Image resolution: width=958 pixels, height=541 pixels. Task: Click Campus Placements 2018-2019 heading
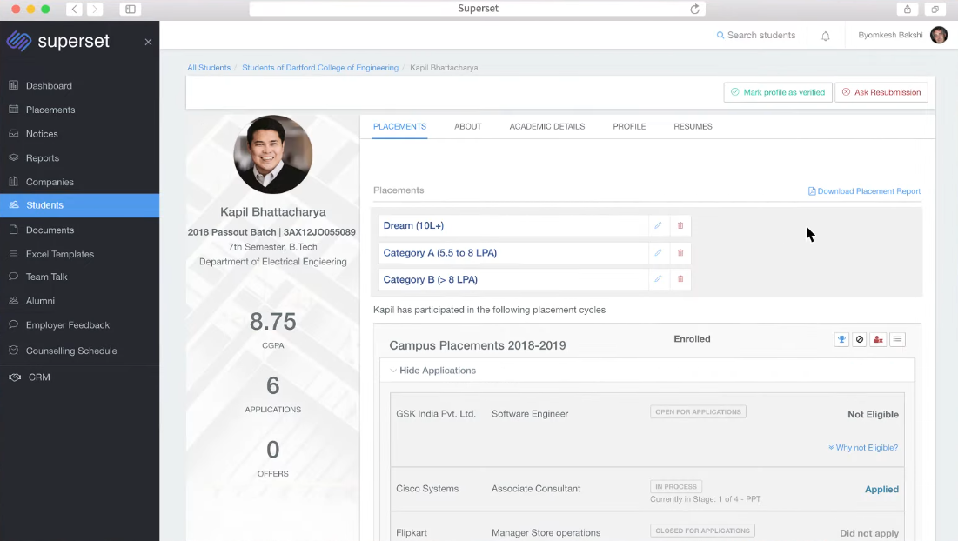[x=477, y=345]
